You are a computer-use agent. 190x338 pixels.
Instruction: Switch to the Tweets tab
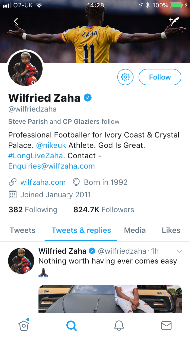coord(23,230)
